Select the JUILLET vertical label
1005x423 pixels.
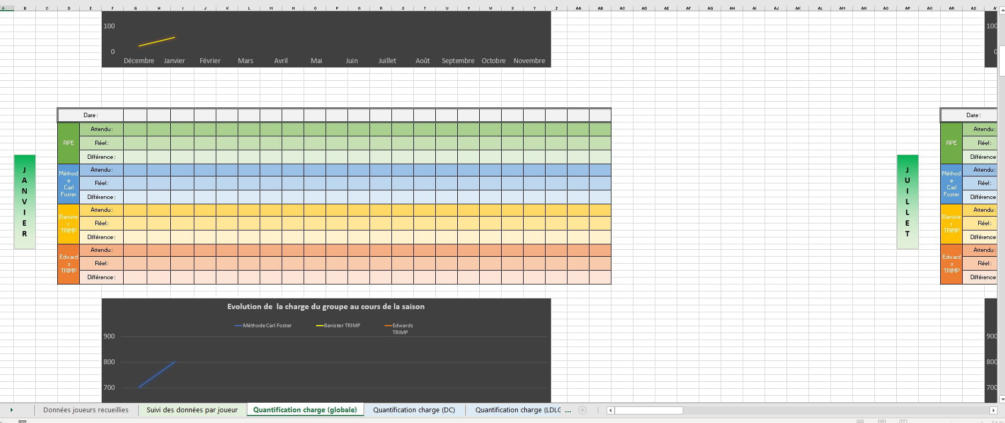click(x=908, y=202)
